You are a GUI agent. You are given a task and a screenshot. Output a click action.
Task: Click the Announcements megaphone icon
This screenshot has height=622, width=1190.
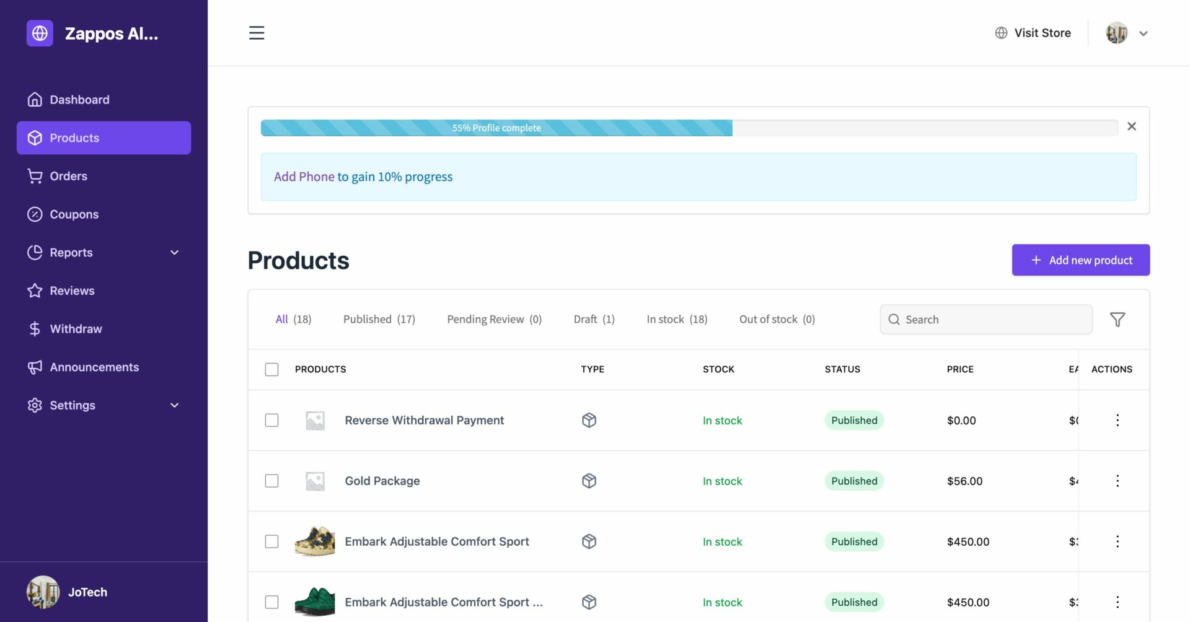click(35, 367)
